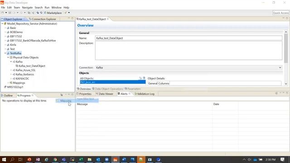
Task: Open Excel from the taskbar
Action: click(81, 159)
